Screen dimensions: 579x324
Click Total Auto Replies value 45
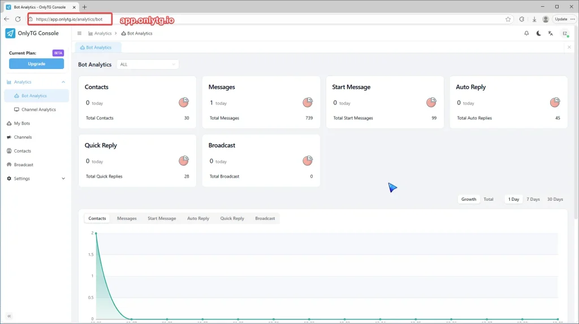[x=558, y=118]
